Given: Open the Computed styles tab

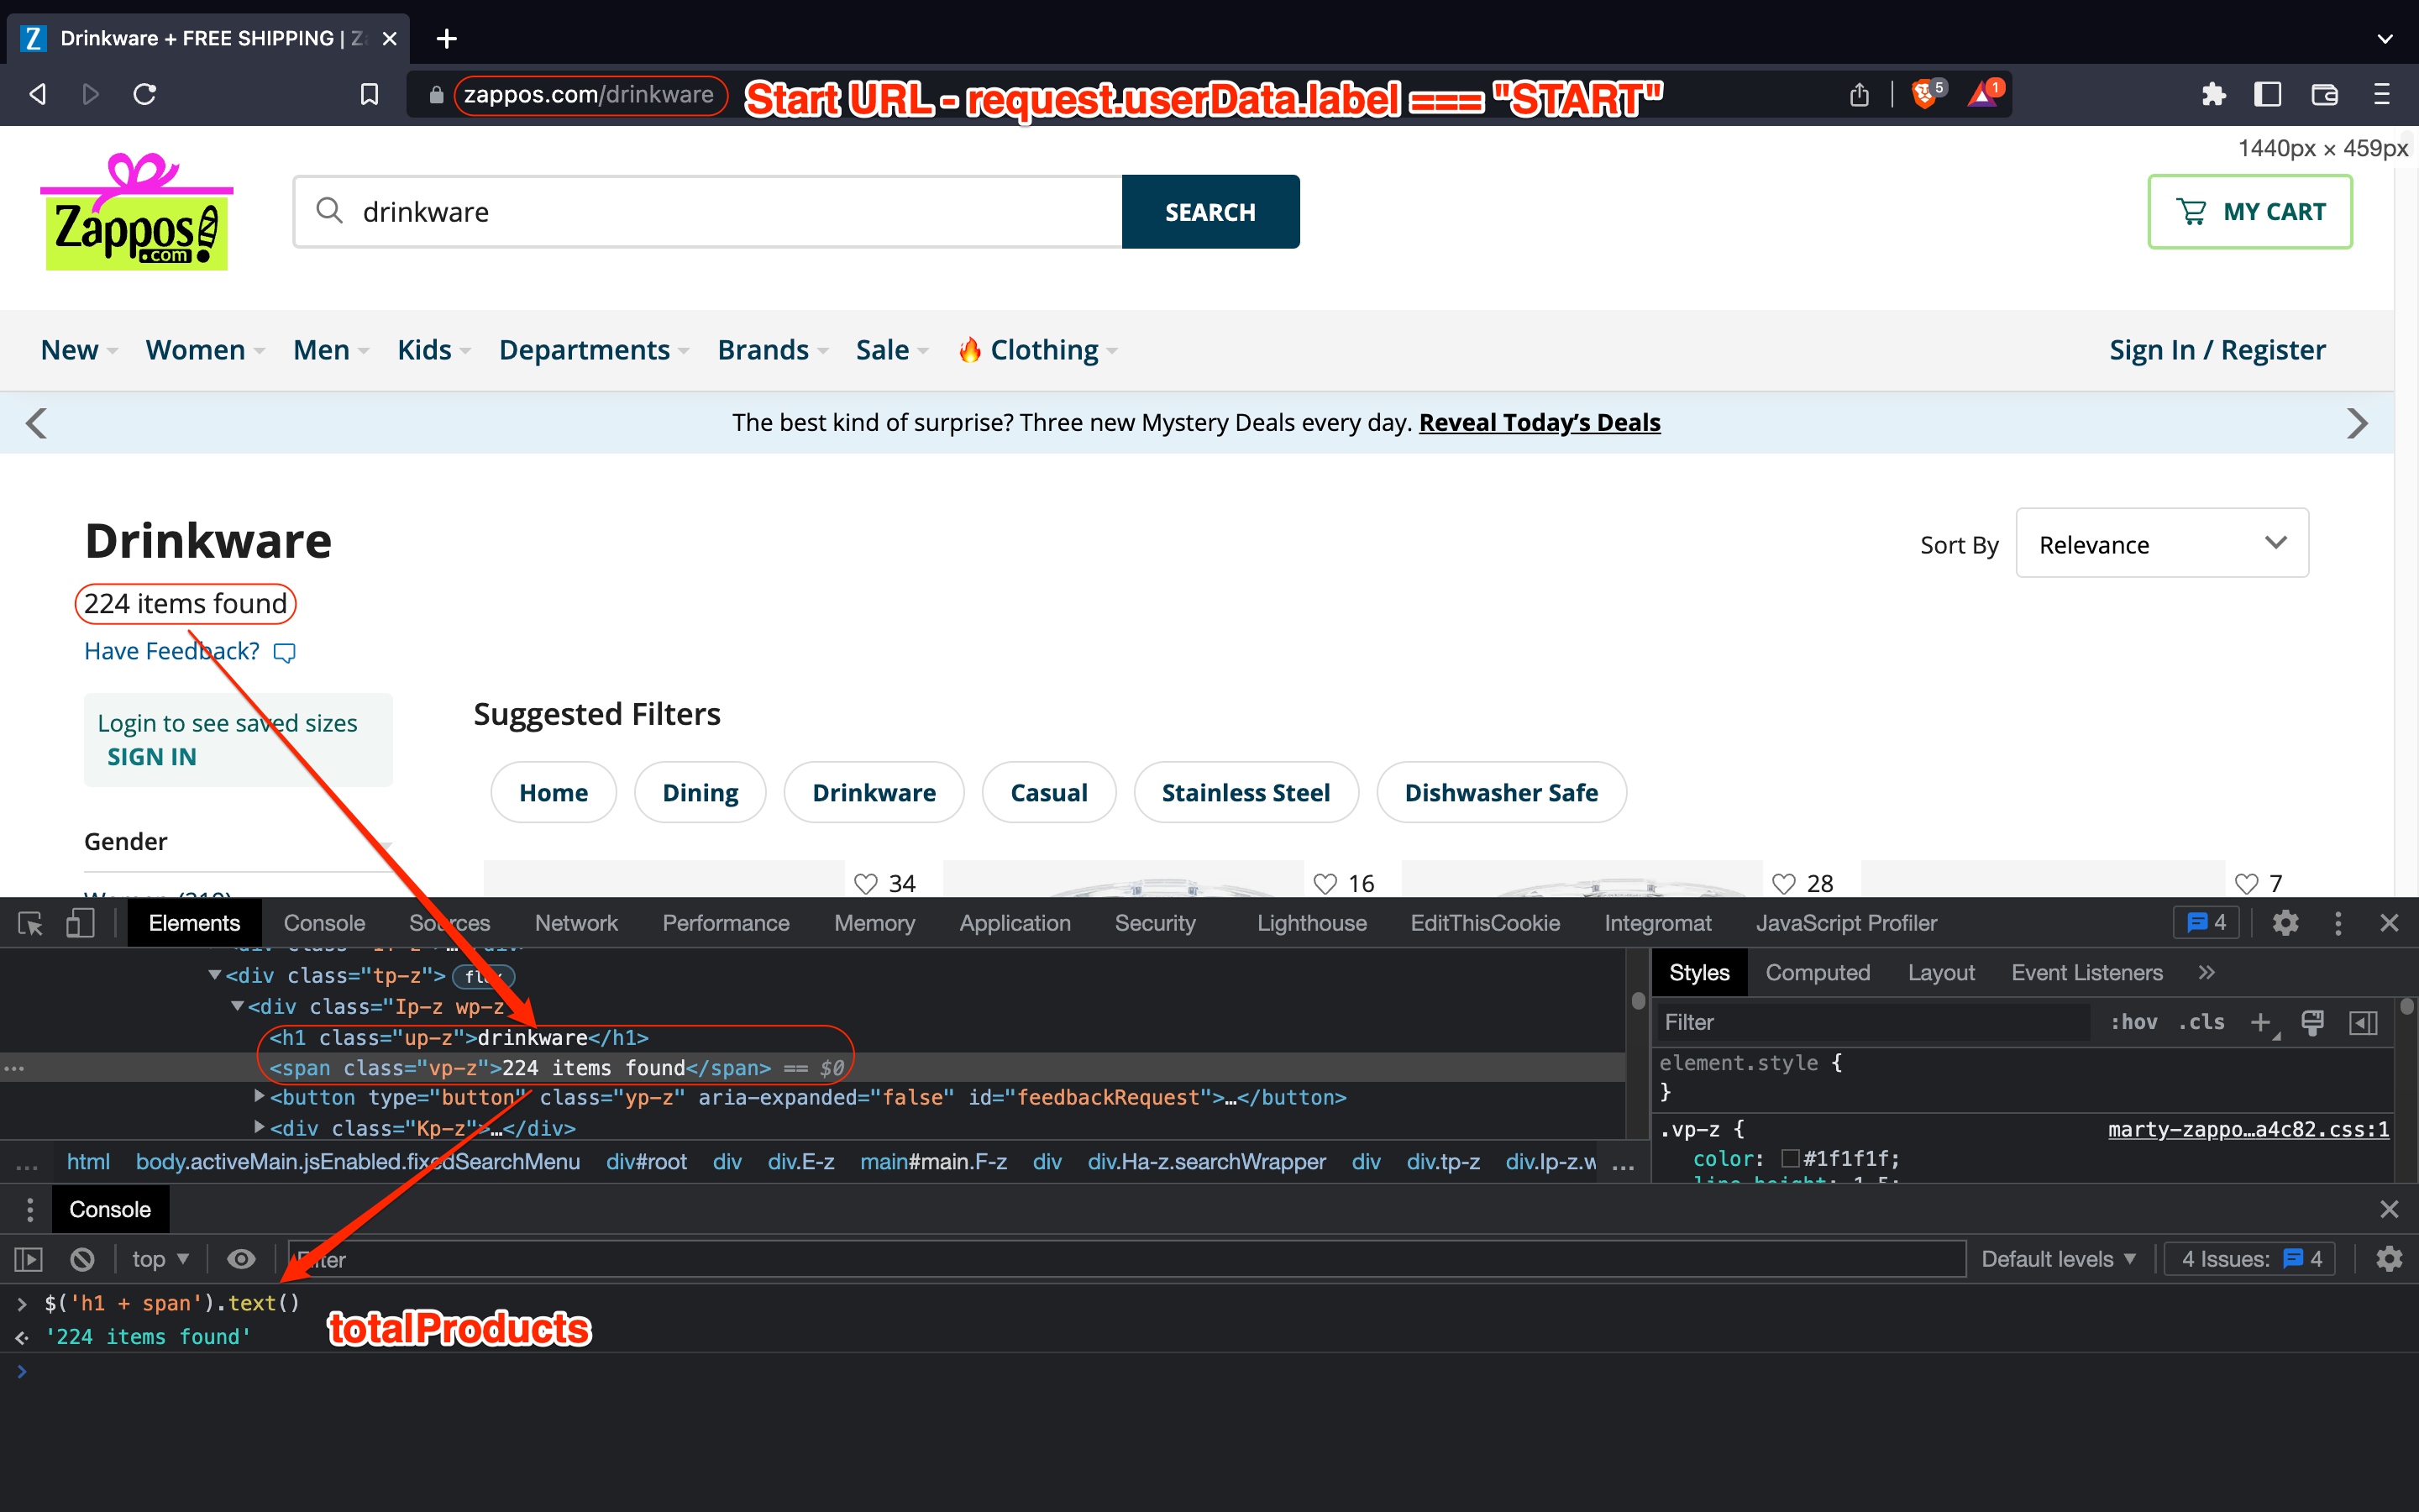Looking at the screenshot, I should pyautogui.click(x=1816, y=973).
